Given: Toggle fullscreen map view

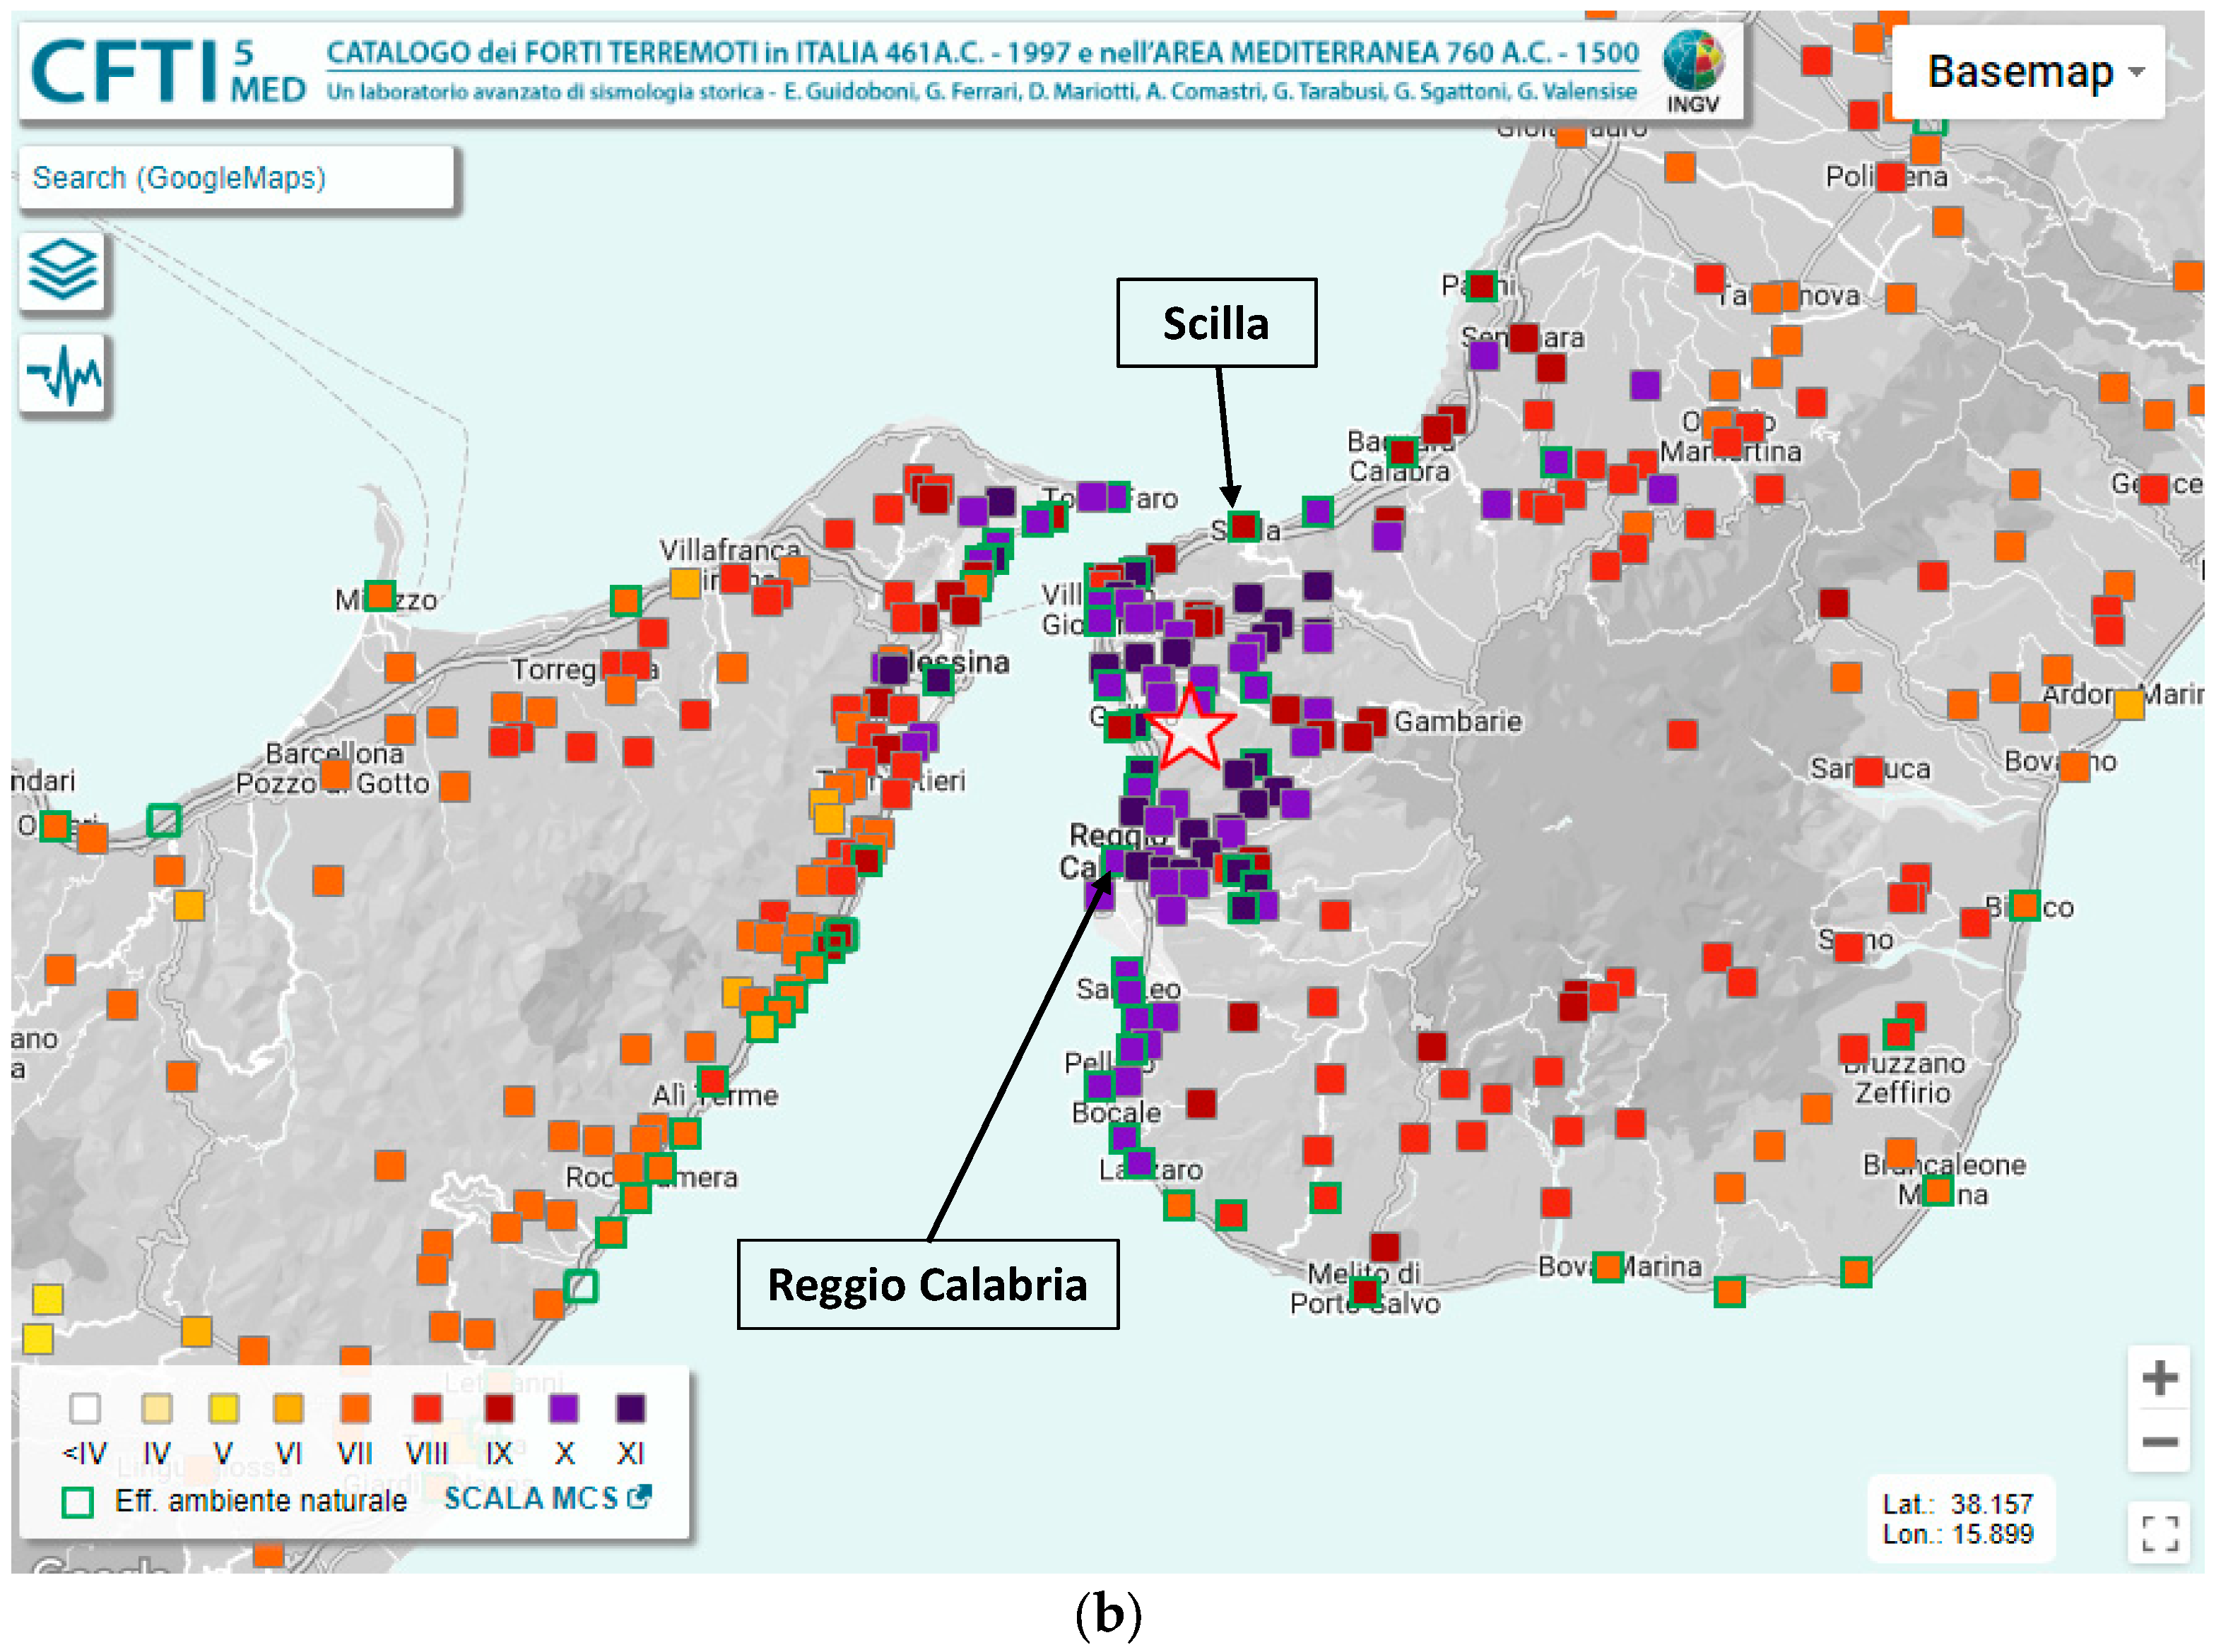Looking at the screenshot, I should click(x=2159, y=1533).
